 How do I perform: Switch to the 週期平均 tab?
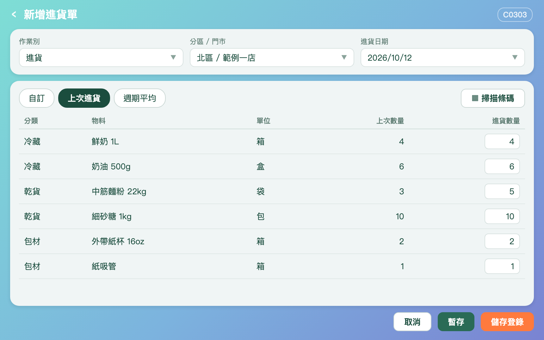click(x=139, y=98)
